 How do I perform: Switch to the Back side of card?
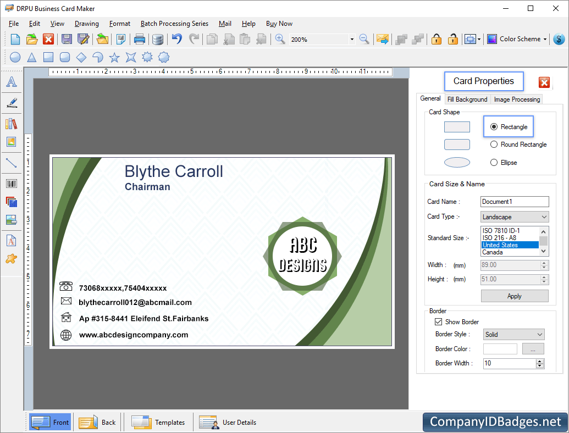coord(97,422)
